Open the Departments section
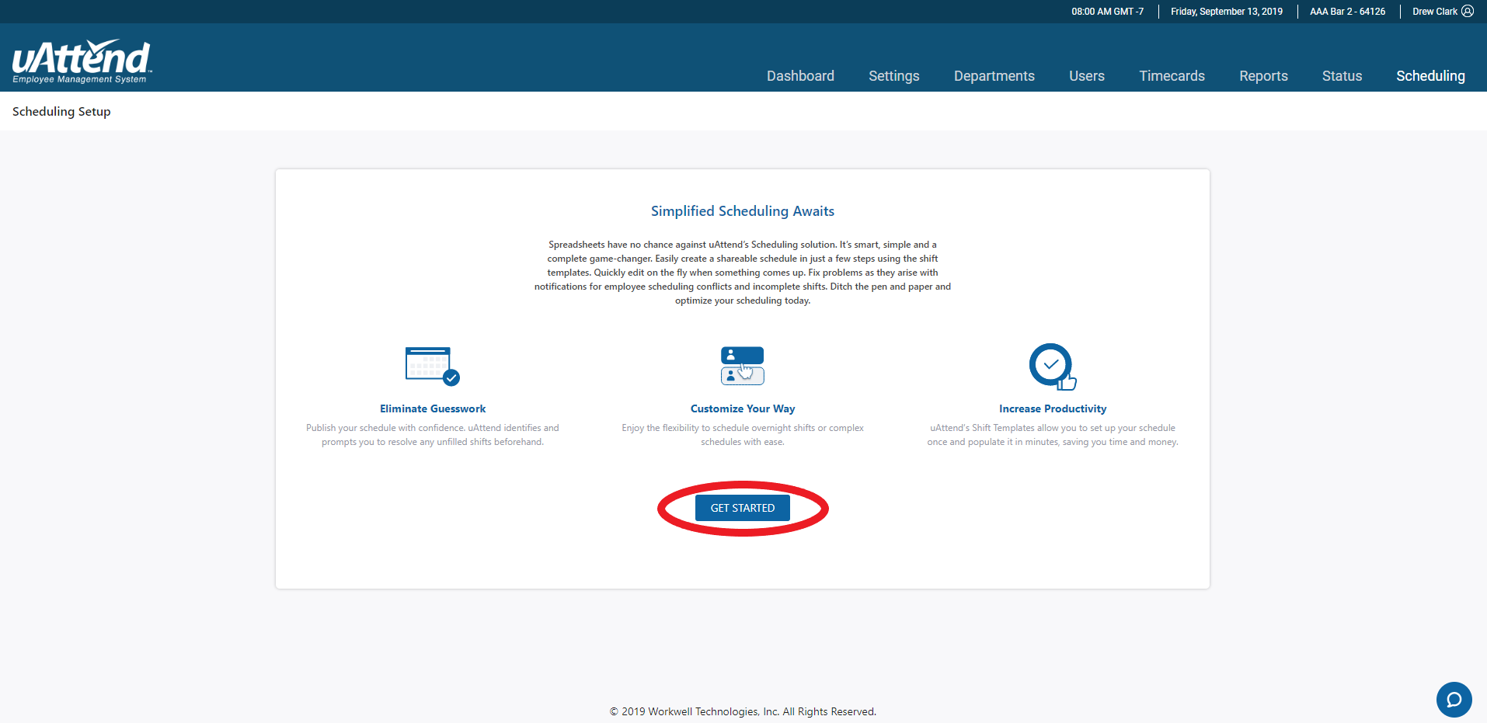The height and width of the screenshot is (723, 1487). [994, 76]
